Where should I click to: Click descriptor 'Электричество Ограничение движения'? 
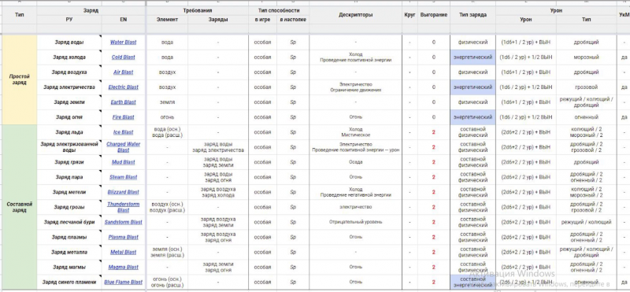pyautogui.click(x=356, y=87)
